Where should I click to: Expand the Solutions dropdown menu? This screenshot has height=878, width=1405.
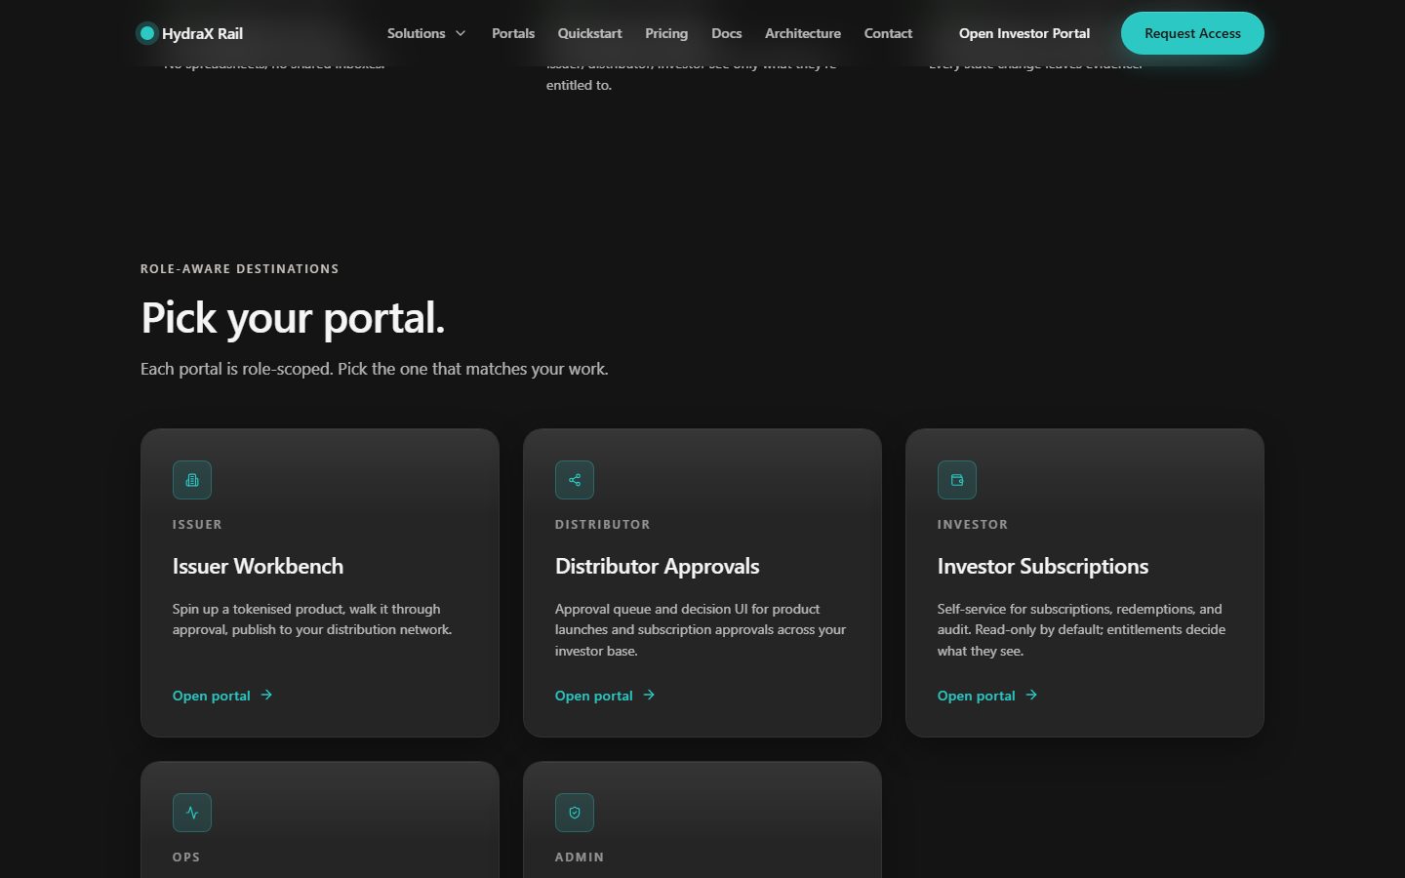click(x=426, y=33)
